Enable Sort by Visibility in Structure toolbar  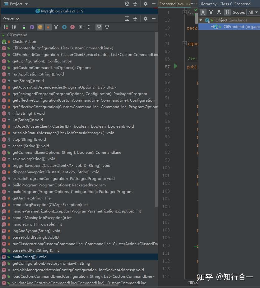pyautogui.click(x=5, y=27)
